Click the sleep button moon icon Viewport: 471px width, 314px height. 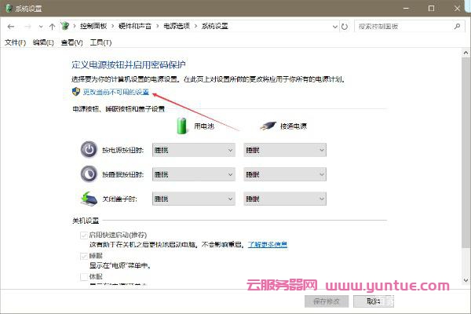coord(89,174)
